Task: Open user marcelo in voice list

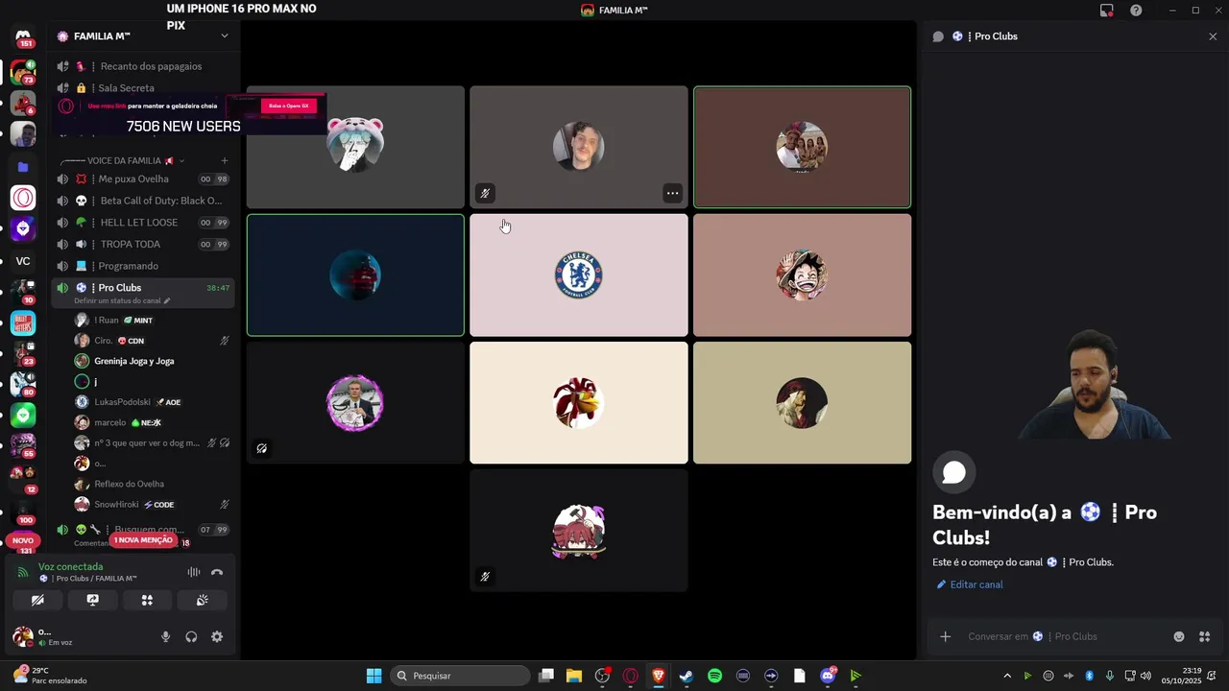Action: (x=153, y=422)
